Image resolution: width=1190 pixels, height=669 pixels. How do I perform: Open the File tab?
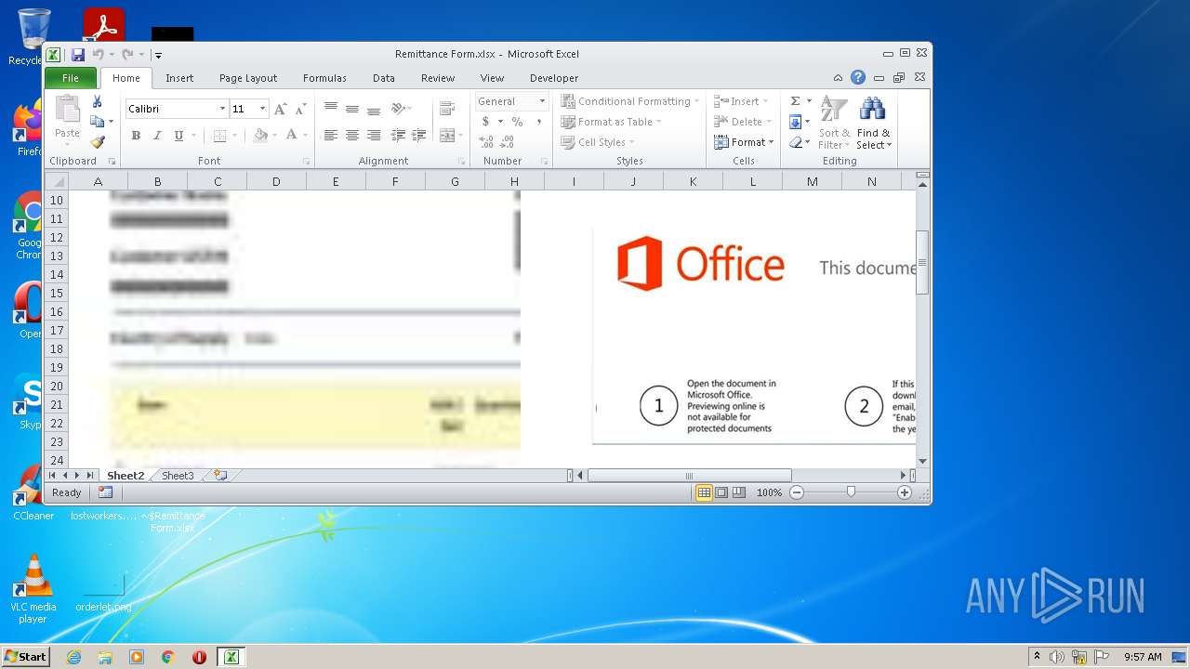[x=71, y=78]
